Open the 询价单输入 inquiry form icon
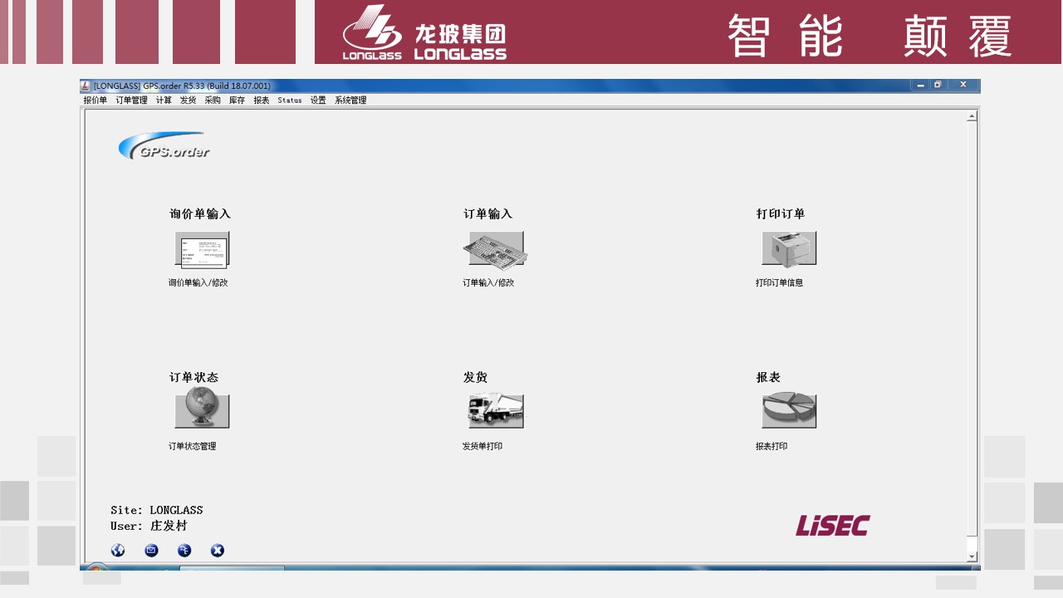 202,249
